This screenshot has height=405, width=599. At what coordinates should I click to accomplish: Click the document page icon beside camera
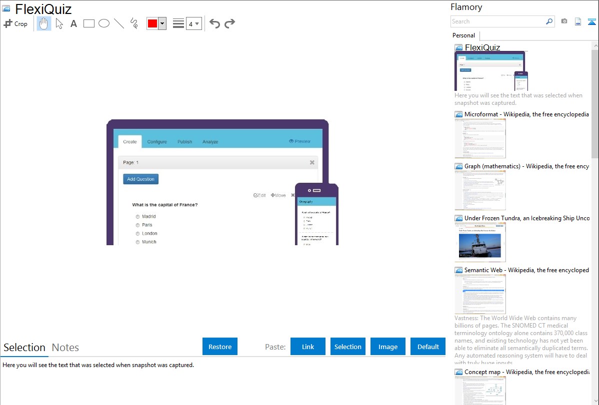578,21
